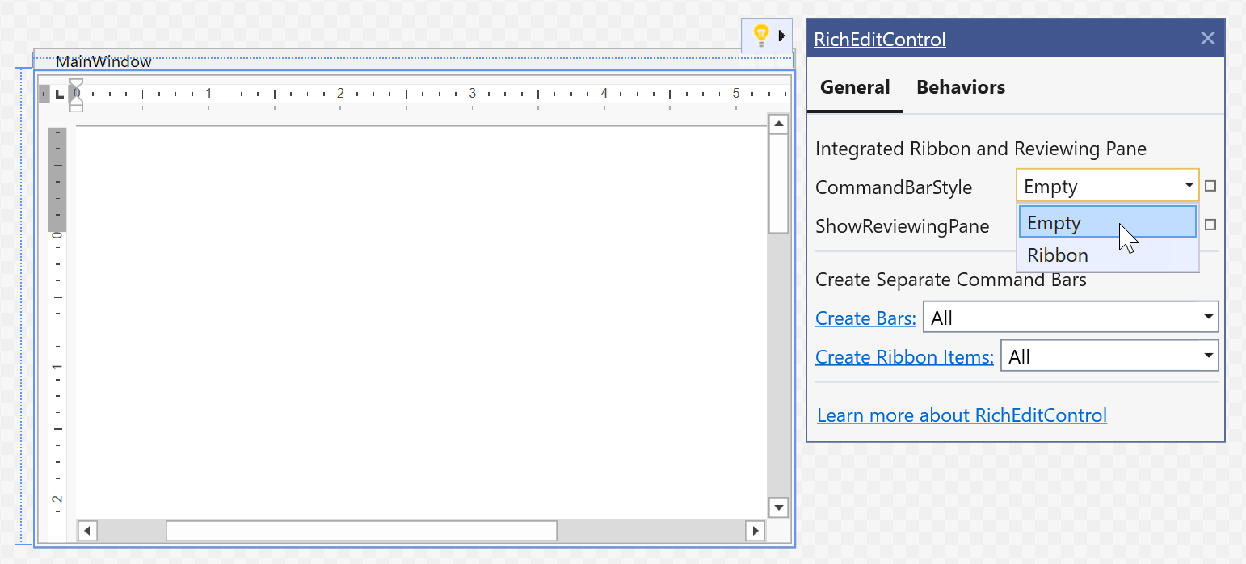
Task: Click the horizontal scrollbar right arrow
Action: pyautogui.click(x=755, y=531)
